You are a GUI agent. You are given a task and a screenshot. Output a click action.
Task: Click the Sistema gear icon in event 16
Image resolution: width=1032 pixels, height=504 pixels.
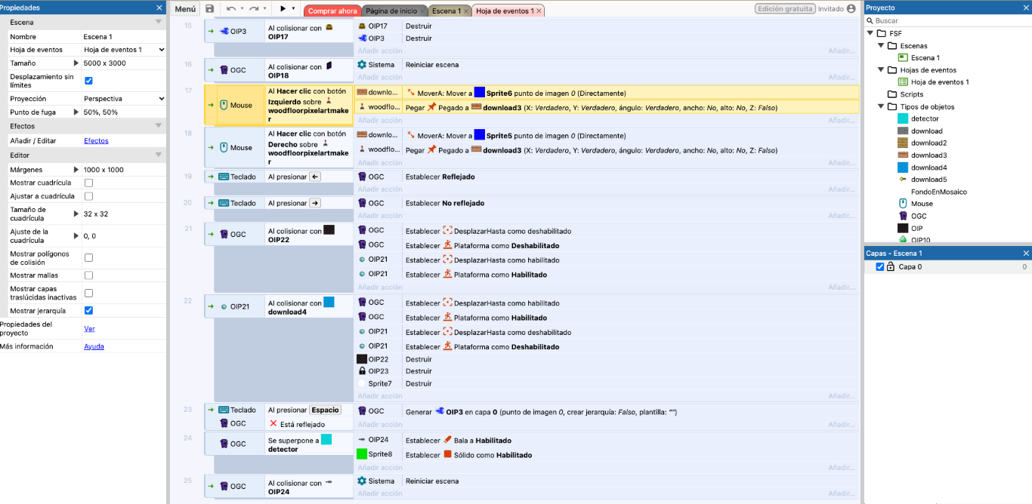pos(362,65)
